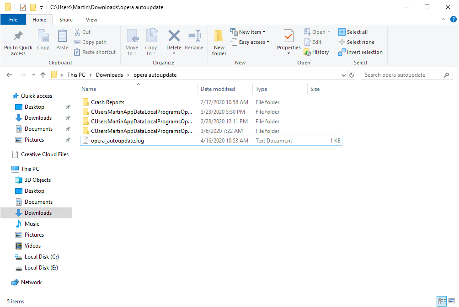
Task: Sort by Date modified column header
Action: (225, 89)
